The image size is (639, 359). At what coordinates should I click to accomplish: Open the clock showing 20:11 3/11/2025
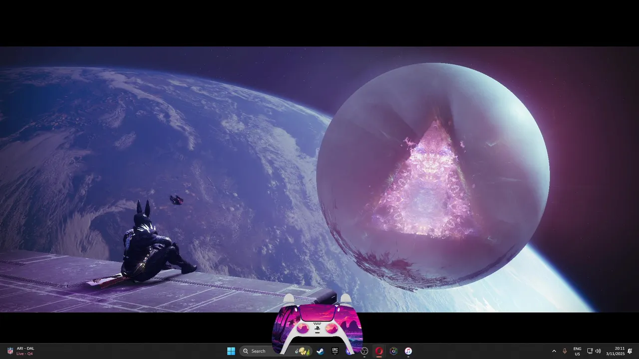pos(616,351)
